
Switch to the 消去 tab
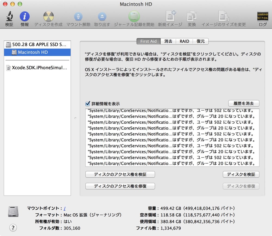(x=168, y=41)
